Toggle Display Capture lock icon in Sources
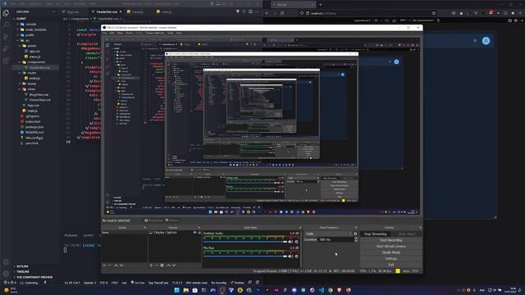The height and width of the screenshot is (295, 525). coord(199,233)
